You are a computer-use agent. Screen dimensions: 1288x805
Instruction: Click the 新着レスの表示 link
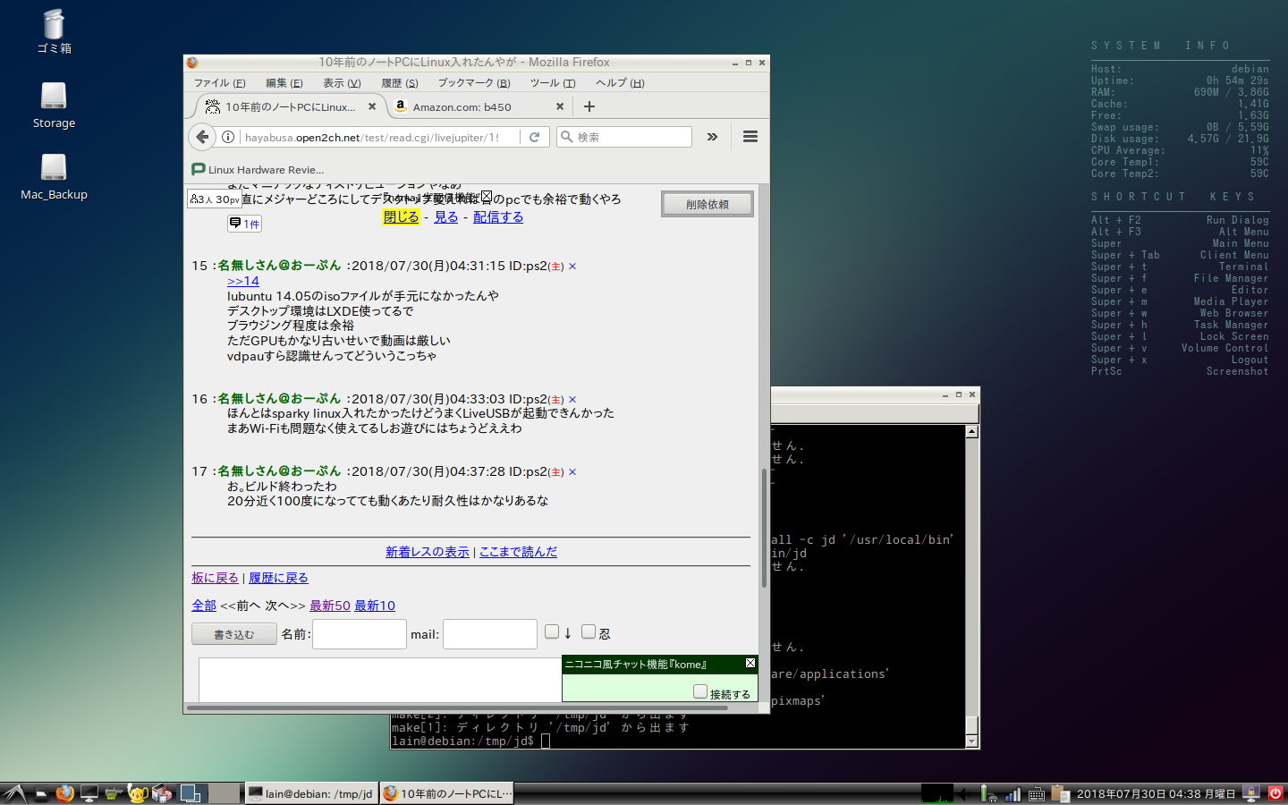point(428,552)
